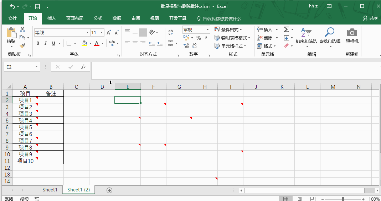Open the number format dropdown 常规

[x=207, y=30]
